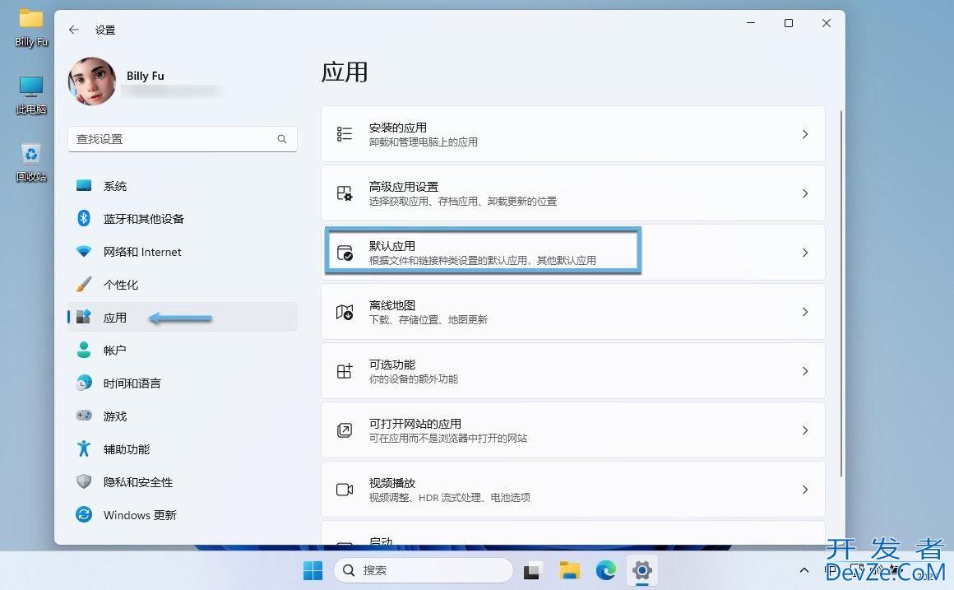Open Windows 更新 page

pos(183,514)
